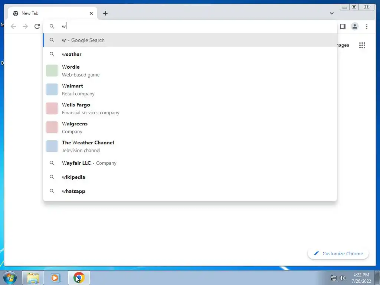Select the New Tab tab
380x285 pixels.
point(53,13)
